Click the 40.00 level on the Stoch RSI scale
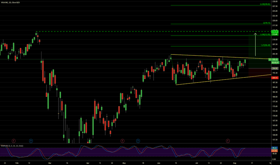This screenshot has width=280, height=165. tap(274, 154)
